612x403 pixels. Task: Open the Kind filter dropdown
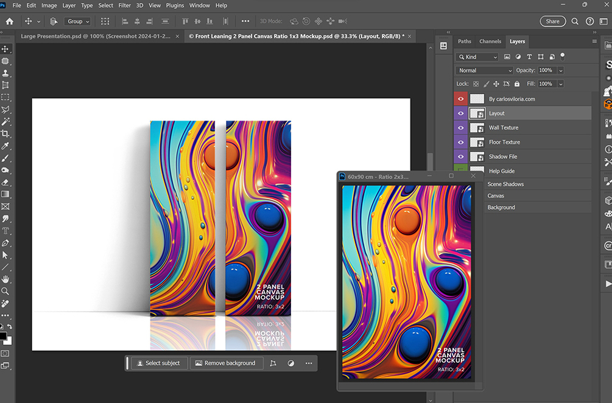(x=477, y=57)
